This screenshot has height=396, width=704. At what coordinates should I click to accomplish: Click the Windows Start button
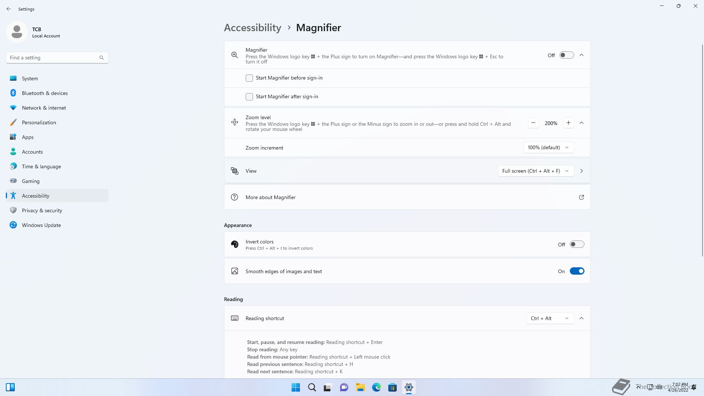(x=296, y=387)
